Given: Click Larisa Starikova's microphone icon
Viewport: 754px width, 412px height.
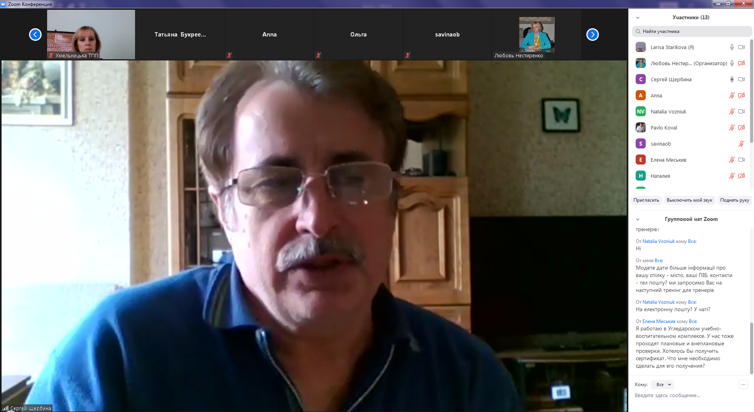Looking at the screenshot, I should click(732, 47).
